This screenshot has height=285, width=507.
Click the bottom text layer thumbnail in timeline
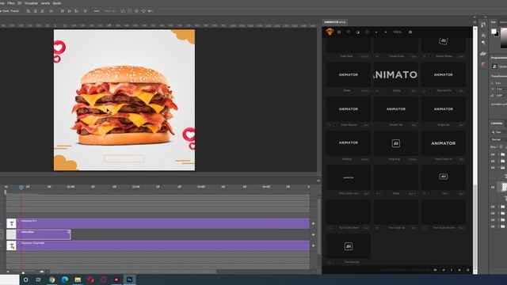pos(11,245)
